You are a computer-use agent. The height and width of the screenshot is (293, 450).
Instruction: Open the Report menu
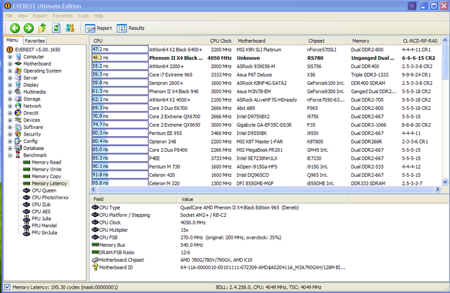click(x=39, y=16)
